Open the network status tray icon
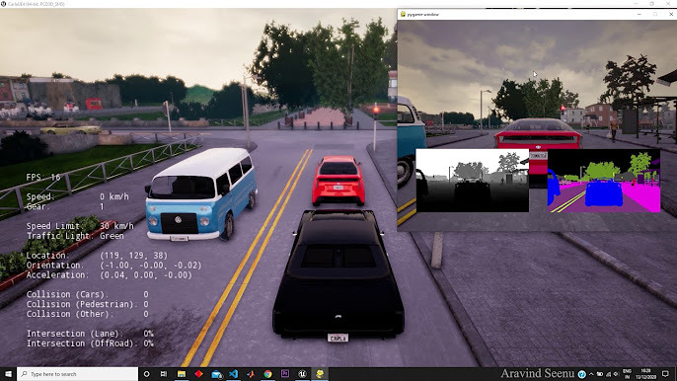The width and height of the screenshot is (677, 381). pyautogui.click(x=608, y=374)
